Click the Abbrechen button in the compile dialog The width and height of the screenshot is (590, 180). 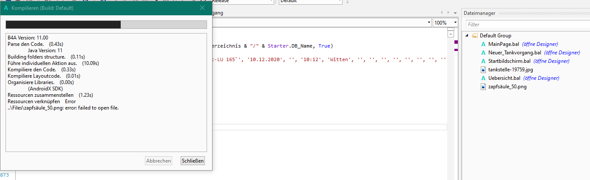[x=159, y=161]
